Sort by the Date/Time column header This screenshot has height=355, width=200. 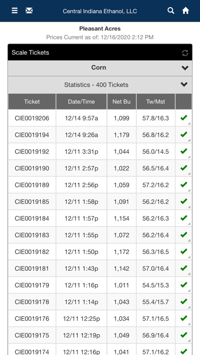pyautogui.click(x=81, y=102)
